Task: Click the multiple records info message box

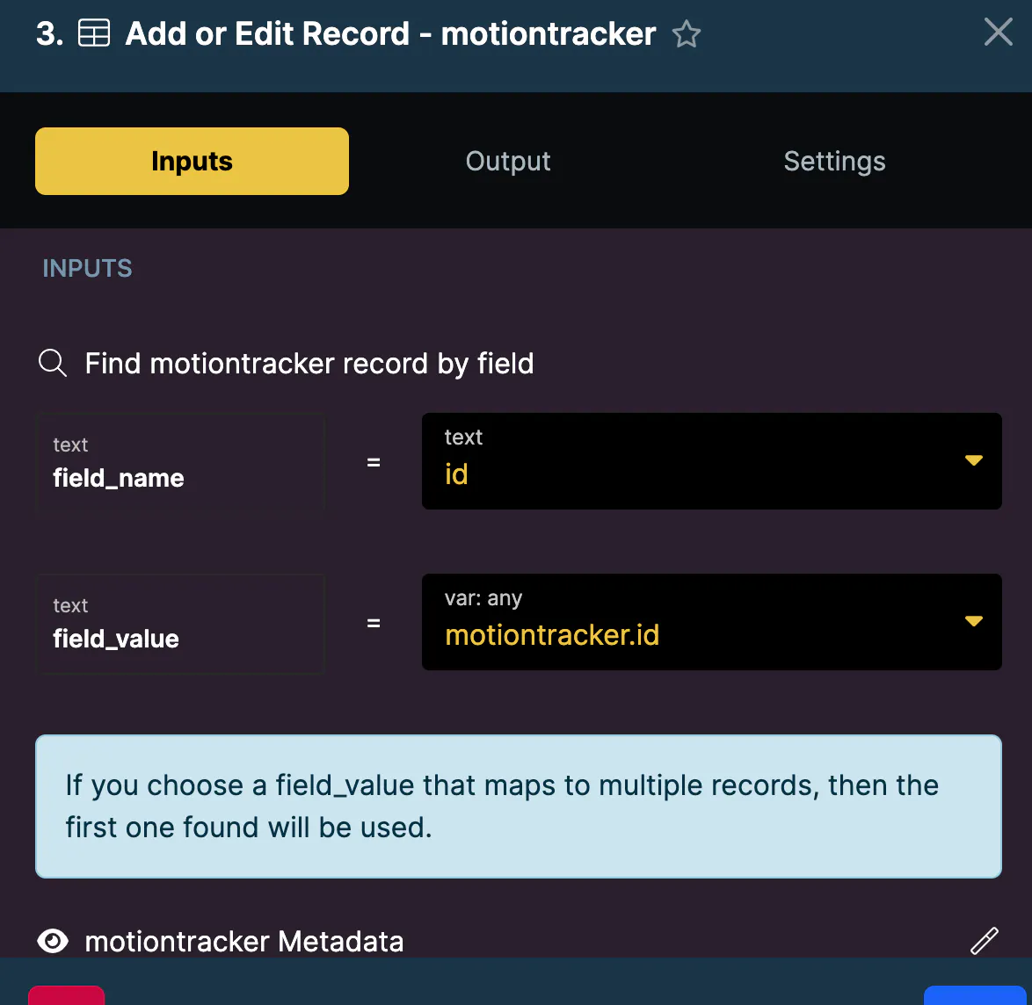Action: [518, 806]
